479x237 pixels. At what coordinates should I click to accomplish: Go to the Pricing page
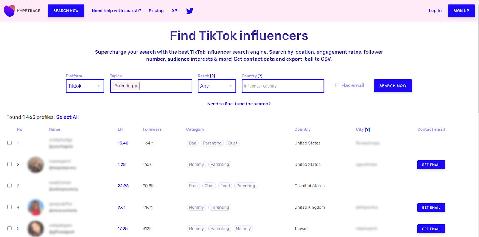(x=156, y=11)
